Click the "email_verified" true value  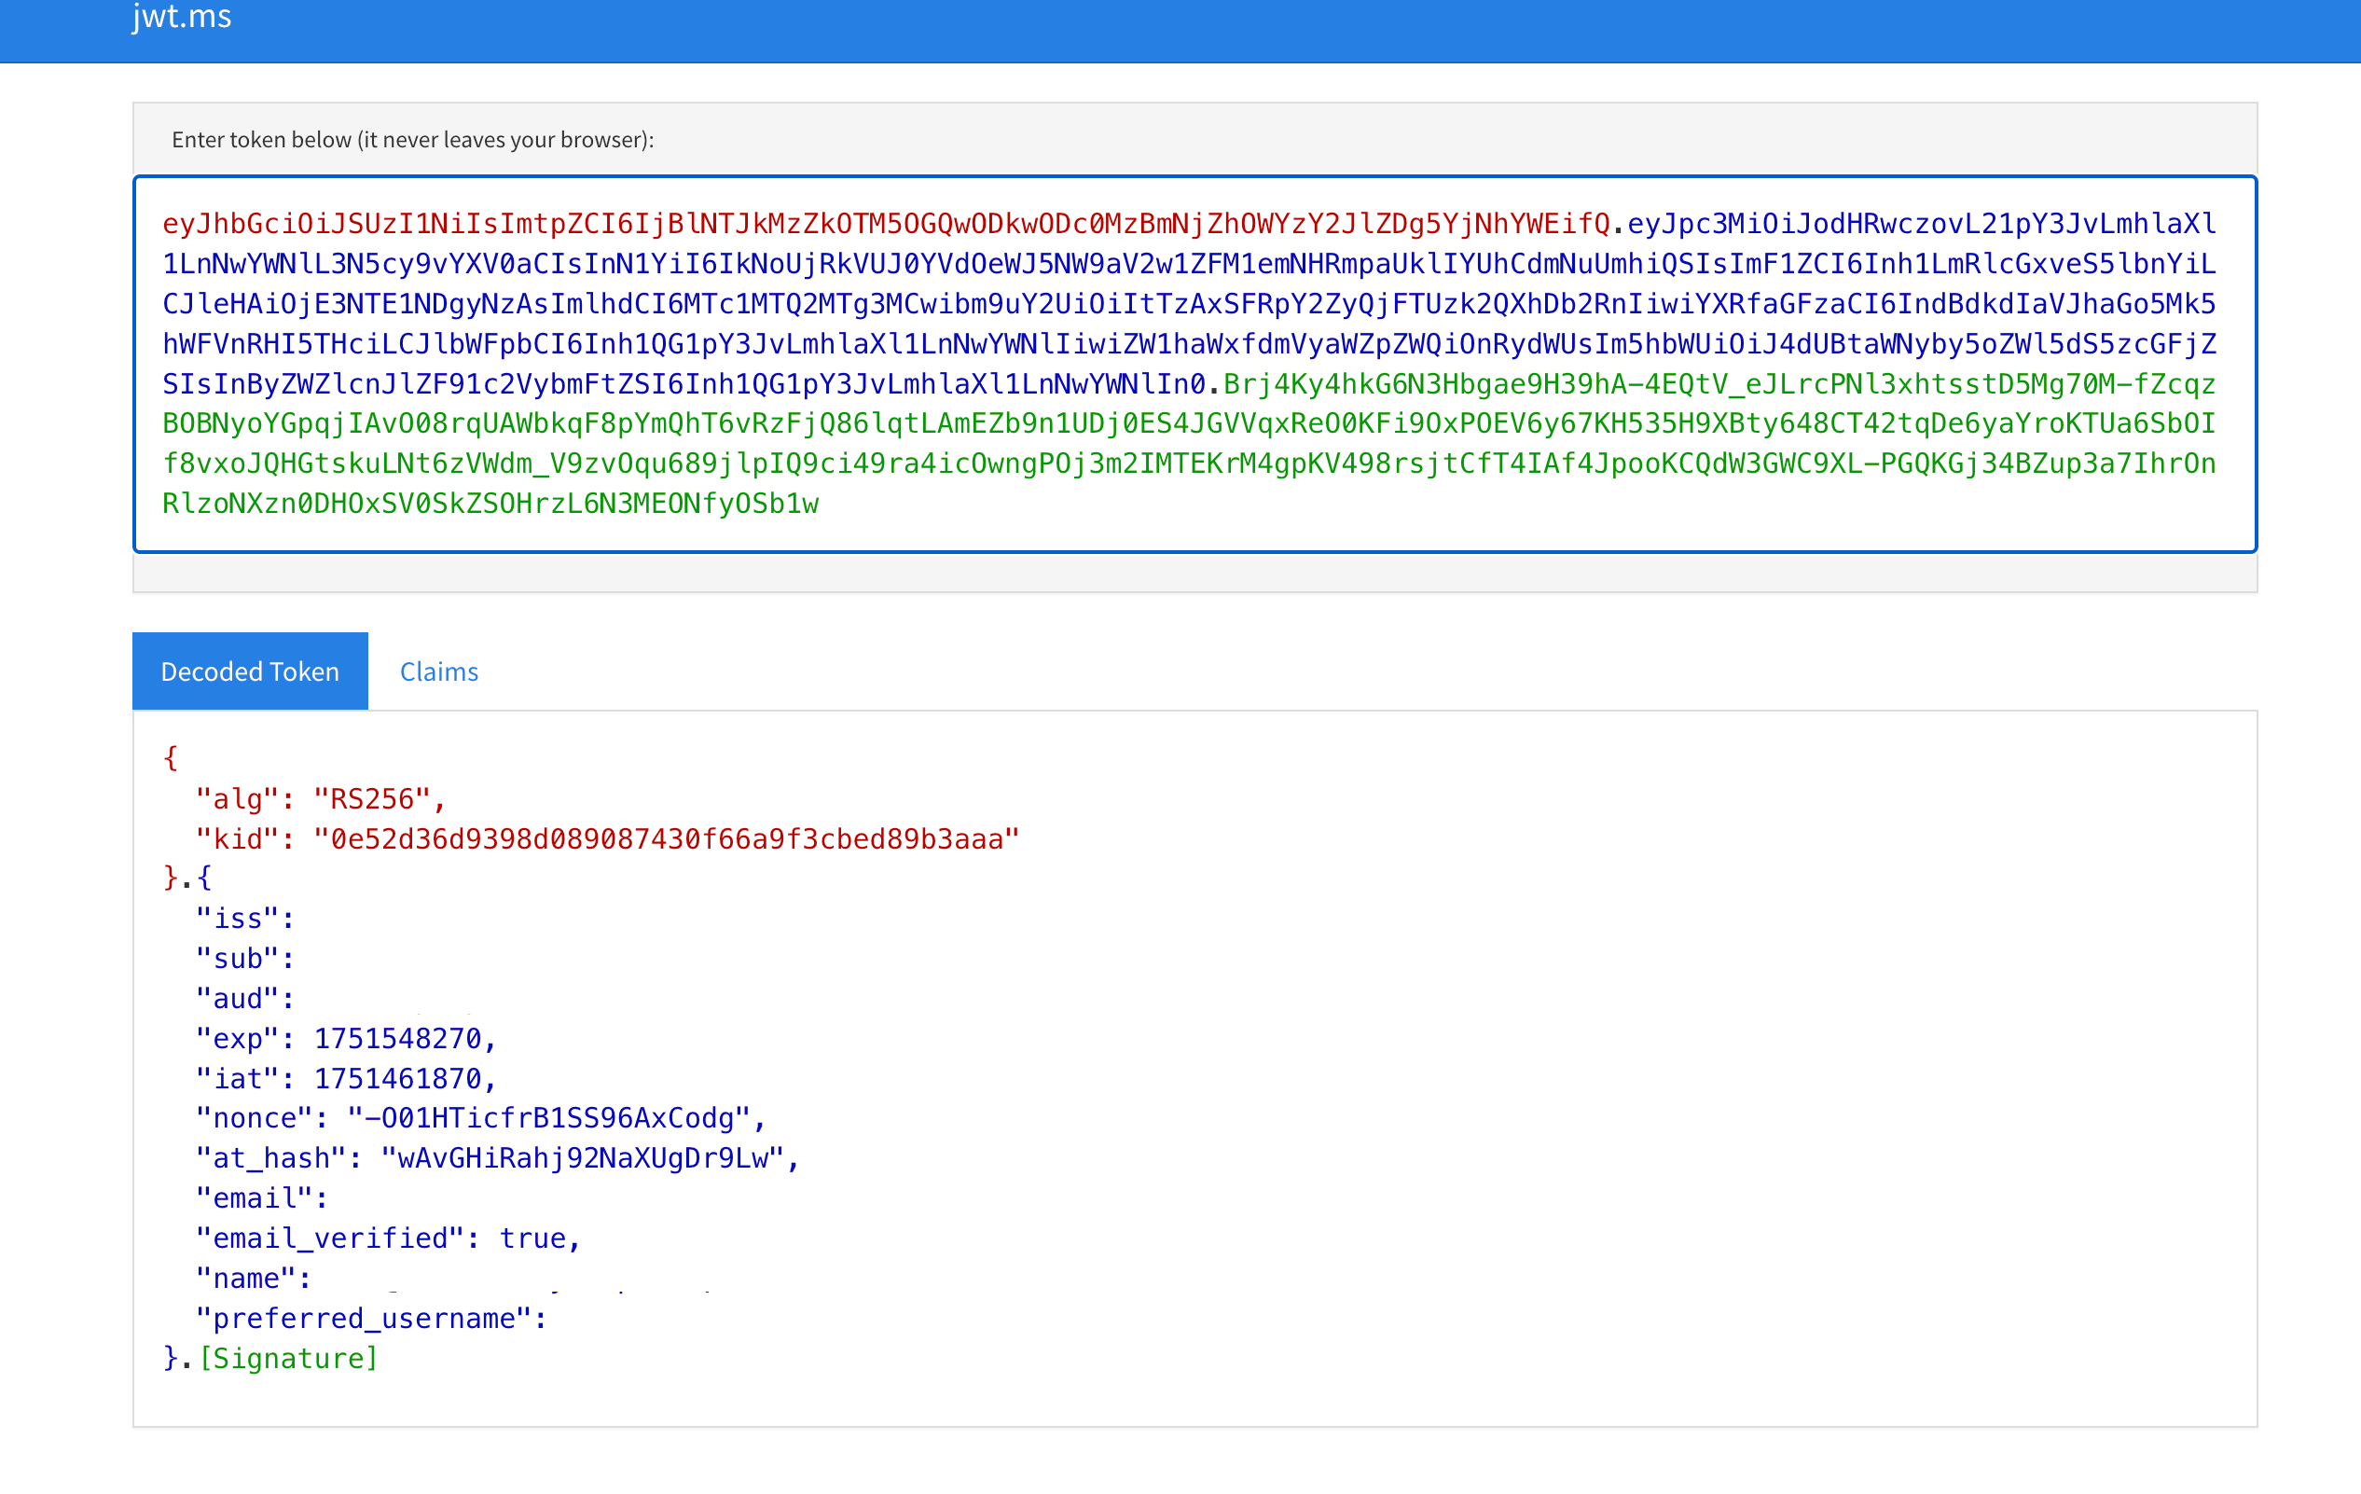point(532,1239)
